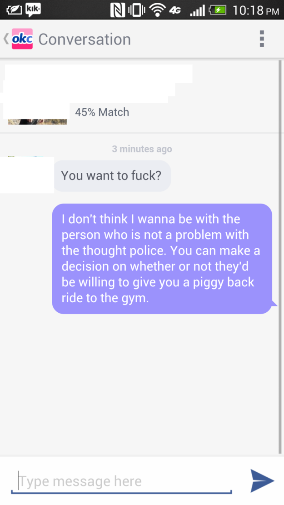The image size is (284, 505).
Task: Tap the signal strength bars icon
Action: tap(197, 11)
